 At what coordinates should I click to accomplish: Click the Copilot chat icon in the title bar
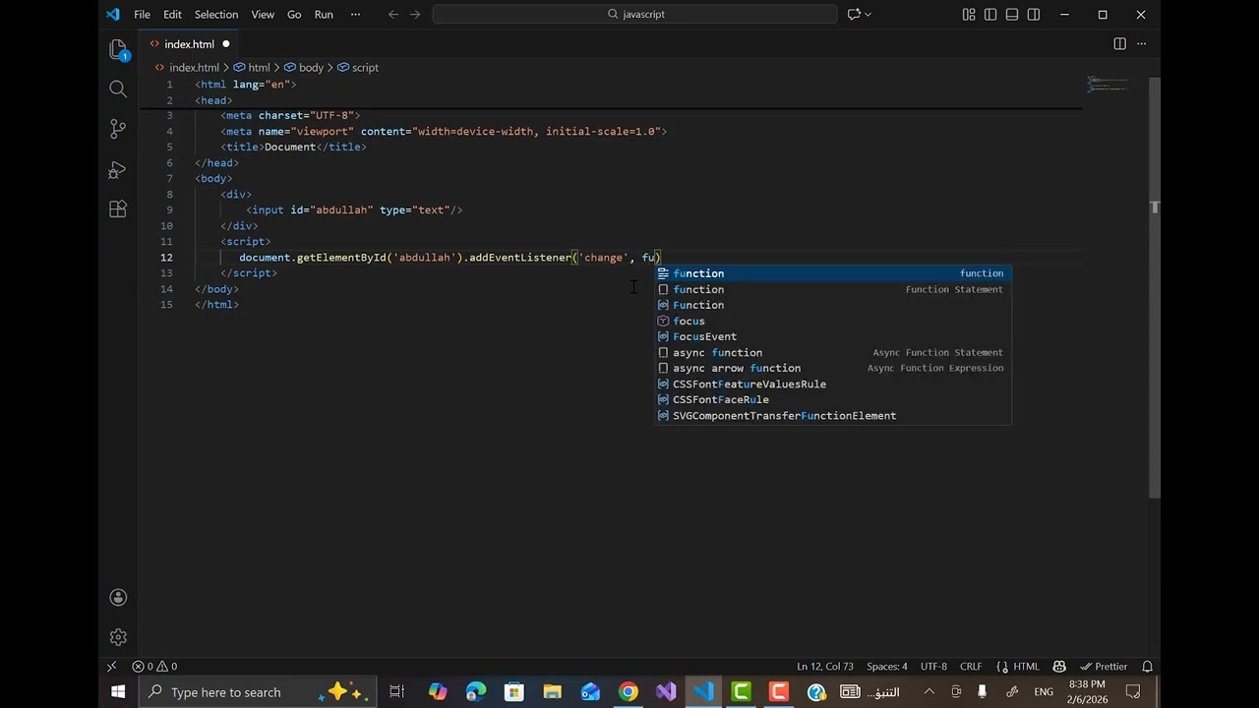click(x=854, y=15)
